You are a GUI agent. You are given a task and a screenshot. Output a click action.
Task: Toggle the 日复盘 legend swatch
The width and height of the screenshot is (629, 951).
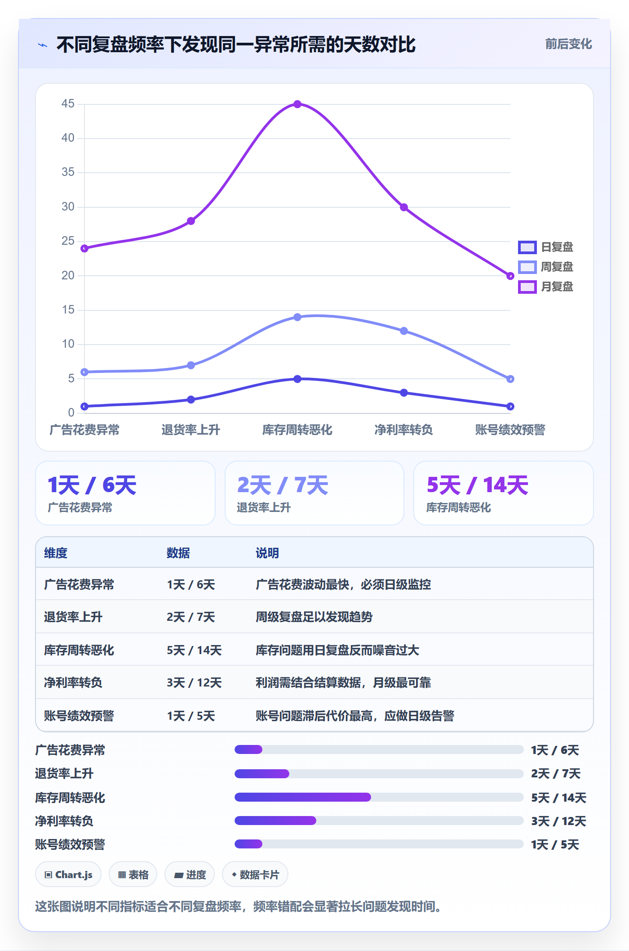(x=527, y=247)
